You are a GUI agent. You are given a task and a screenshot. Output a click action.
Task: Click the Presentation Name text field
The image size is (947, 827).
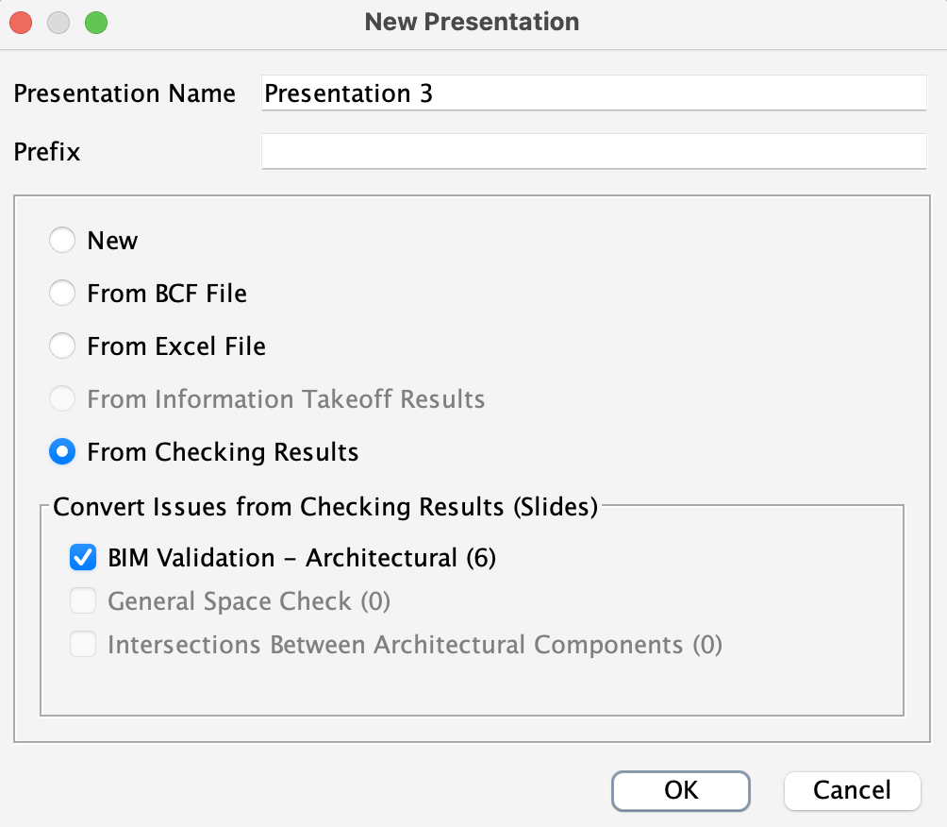click(593, 93)
